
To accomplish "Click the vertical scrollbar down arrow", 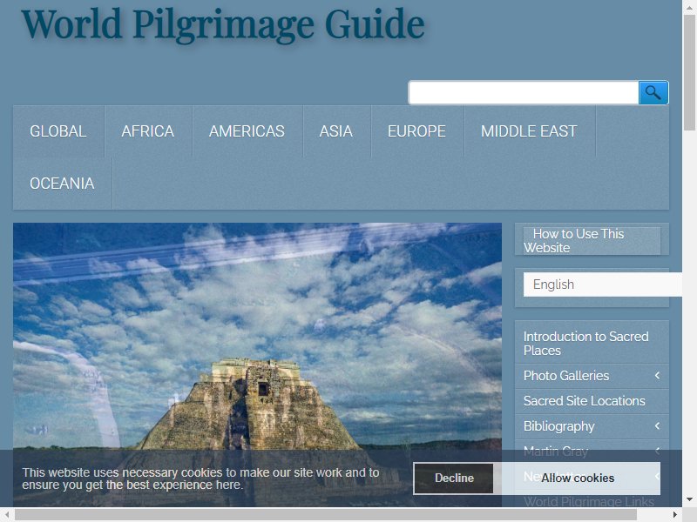I will click(689, 499).
